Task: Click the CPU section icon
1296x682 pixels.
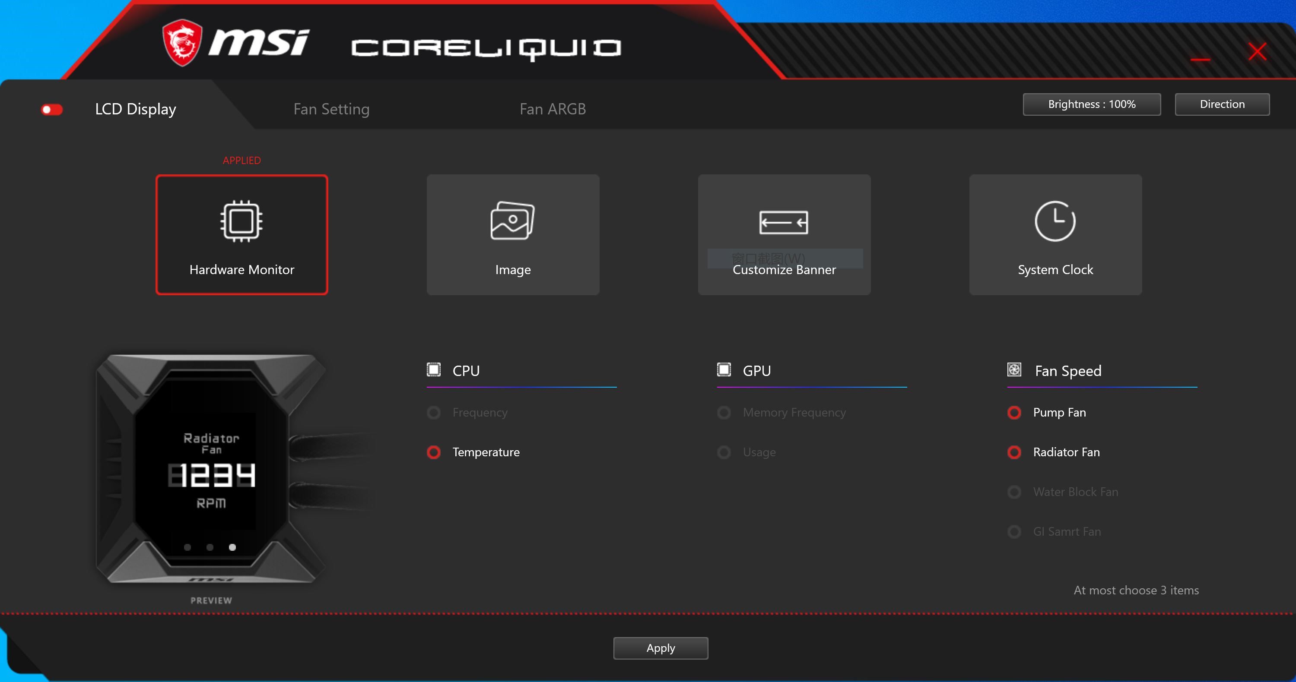Action: [433, 370]
